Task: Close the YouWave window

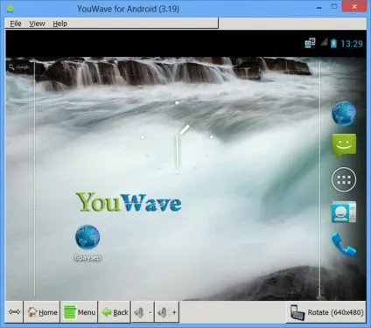Action: (354, 7)
